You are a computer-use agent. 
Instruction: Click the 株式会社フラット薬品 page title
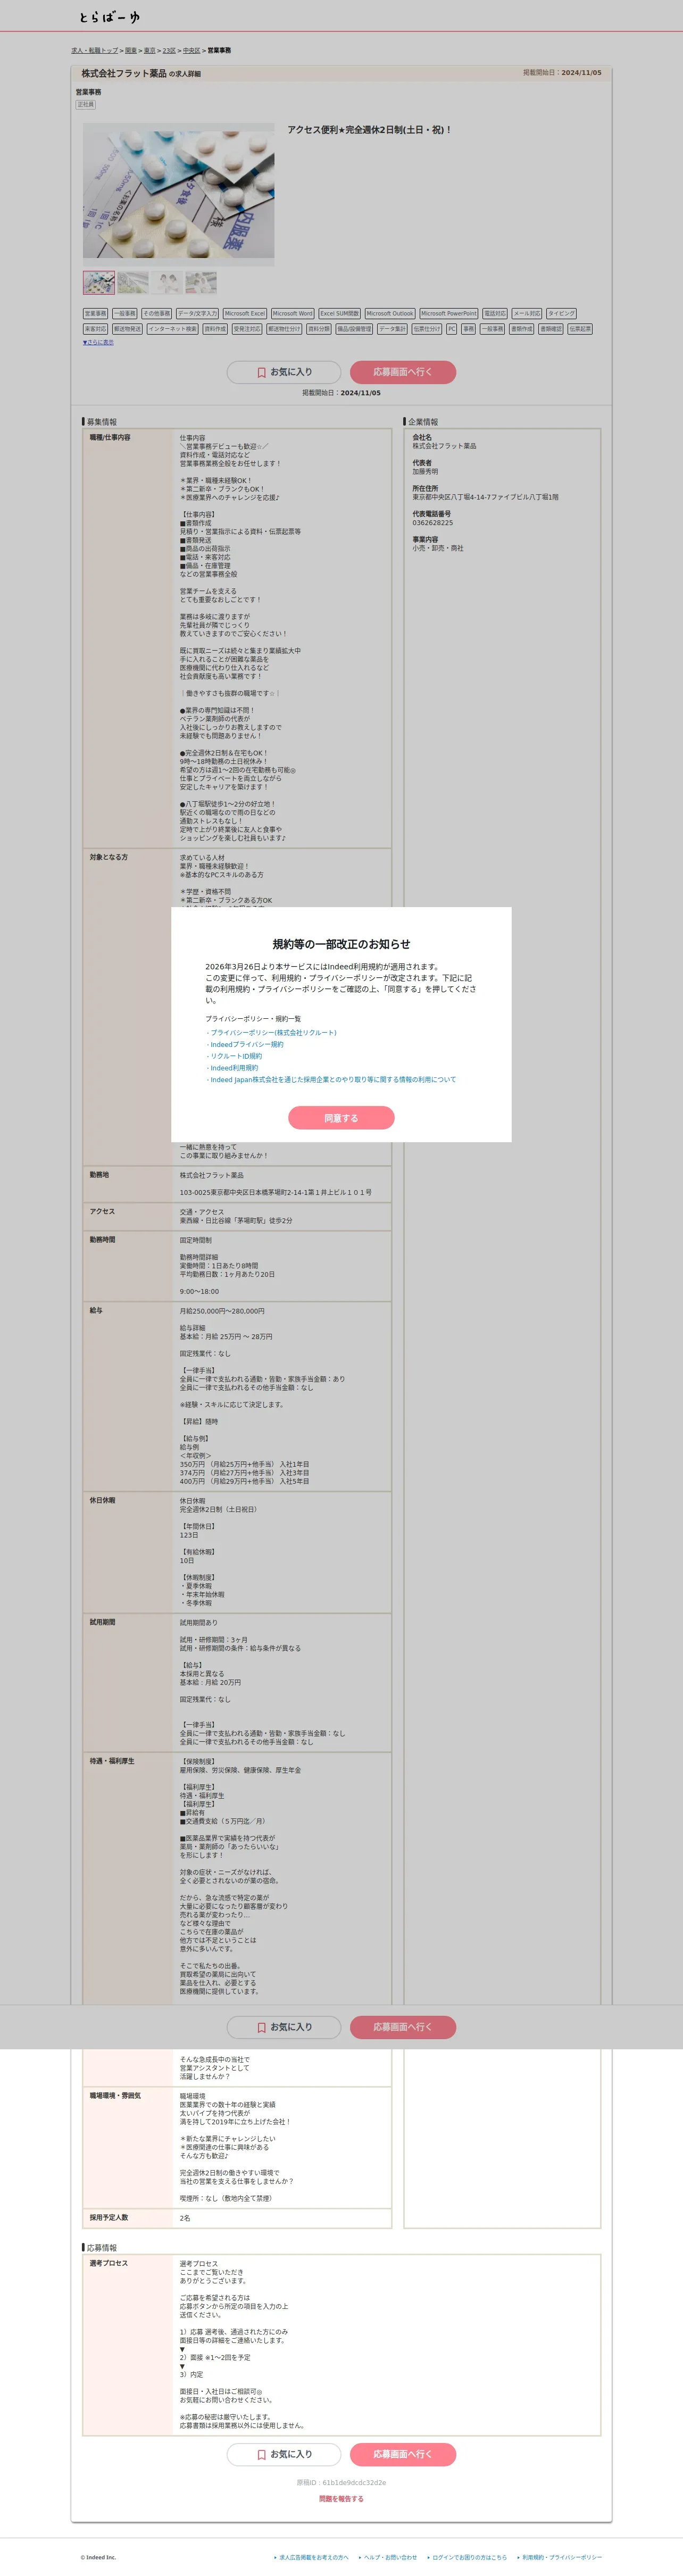[124, 73]
